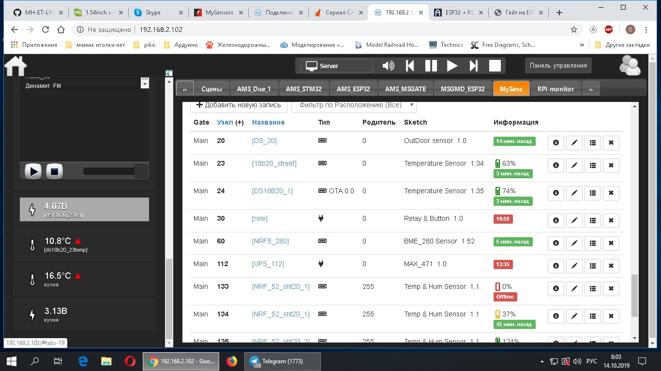Open the users icon in top-right corner
The width and height of the screenshot is (661, 371).
tap(630, 66)
